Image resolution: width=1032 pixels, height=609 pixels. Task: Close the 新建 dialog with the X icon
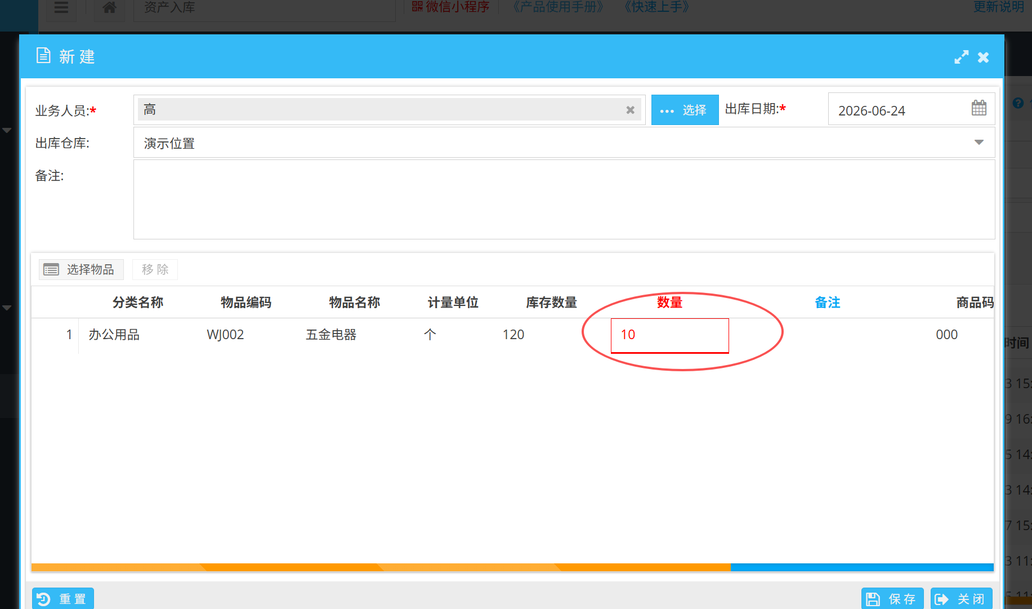(983, 57)
